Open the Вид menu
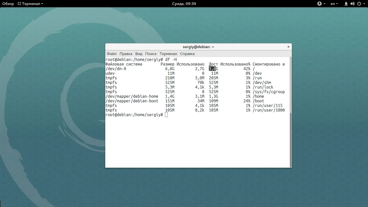The height and width of the screenshot is (207, 368). click(139, 54)
